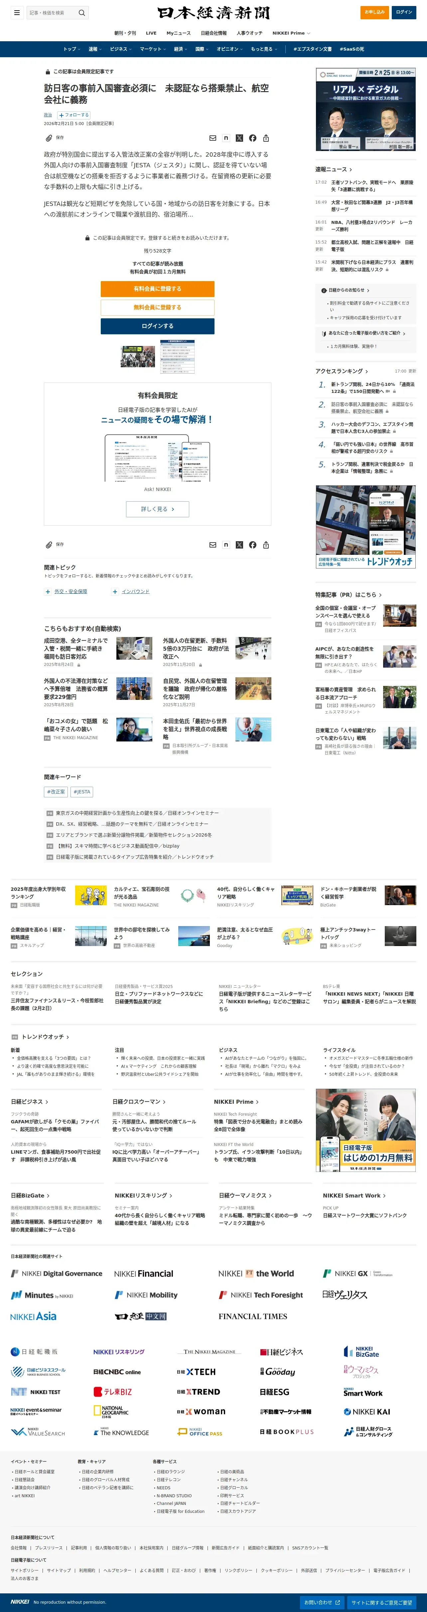The width and height of the screenshot is (427, 1612).
Task: Open the 政治 category link under the headline
Action: (x=48, y=115)
